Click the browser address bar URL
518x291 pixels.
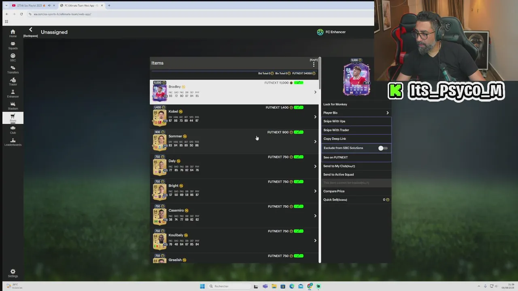62,14
